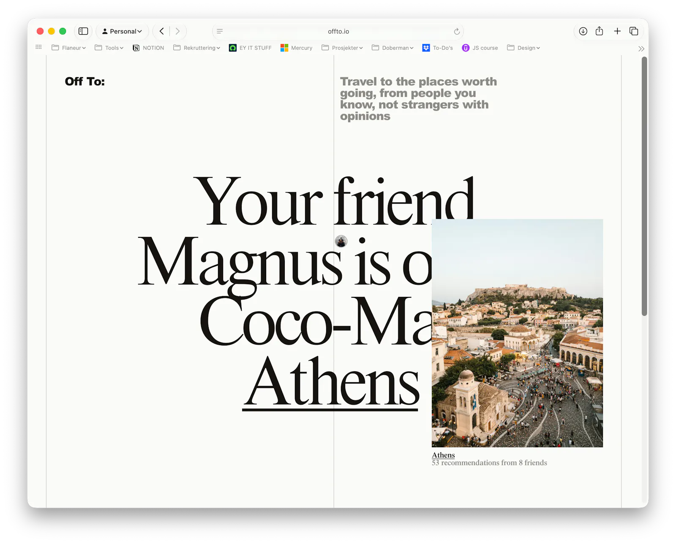
Task: Reload the offto.io page
Action: tap(457, 31)
